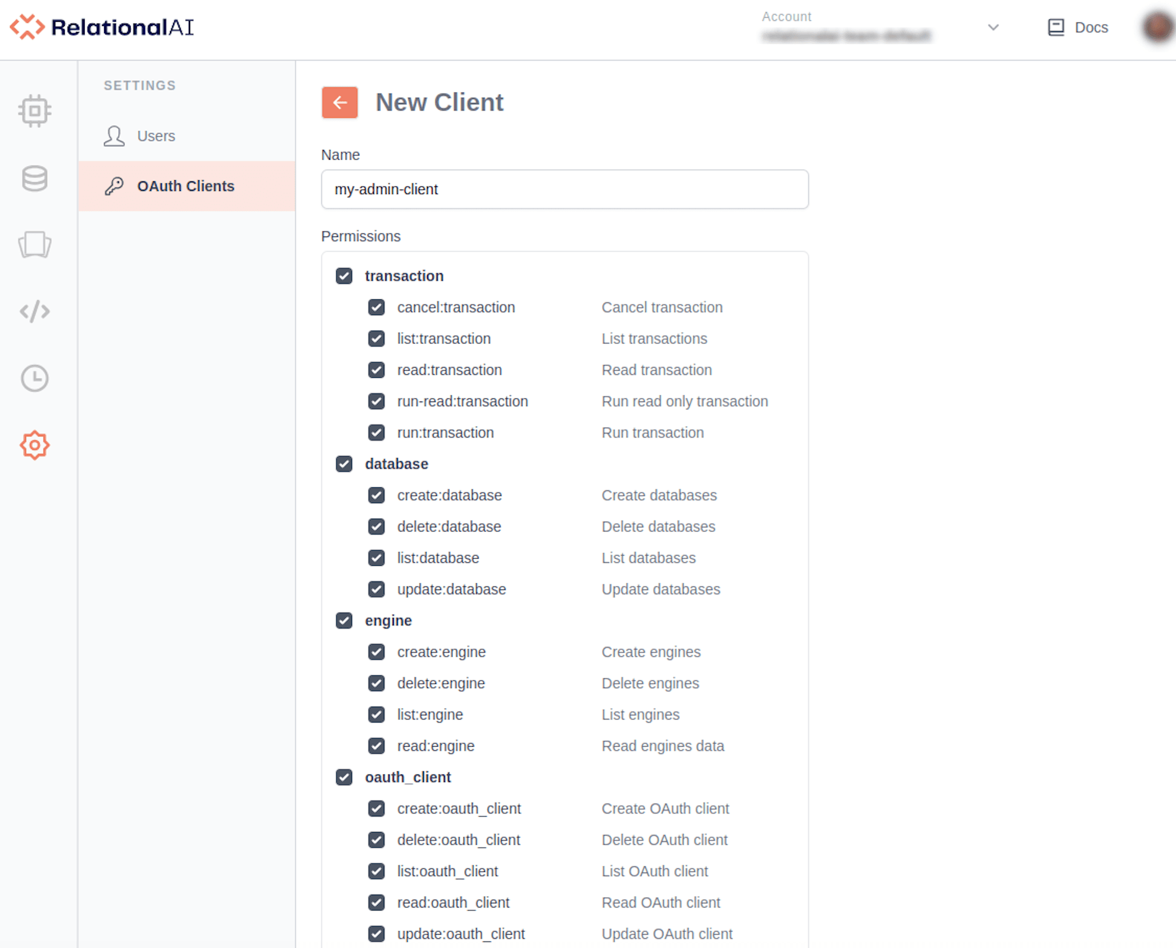Select the Users settings tab
The width and height of the screenshot is (1176, 948).
(186, 136)
